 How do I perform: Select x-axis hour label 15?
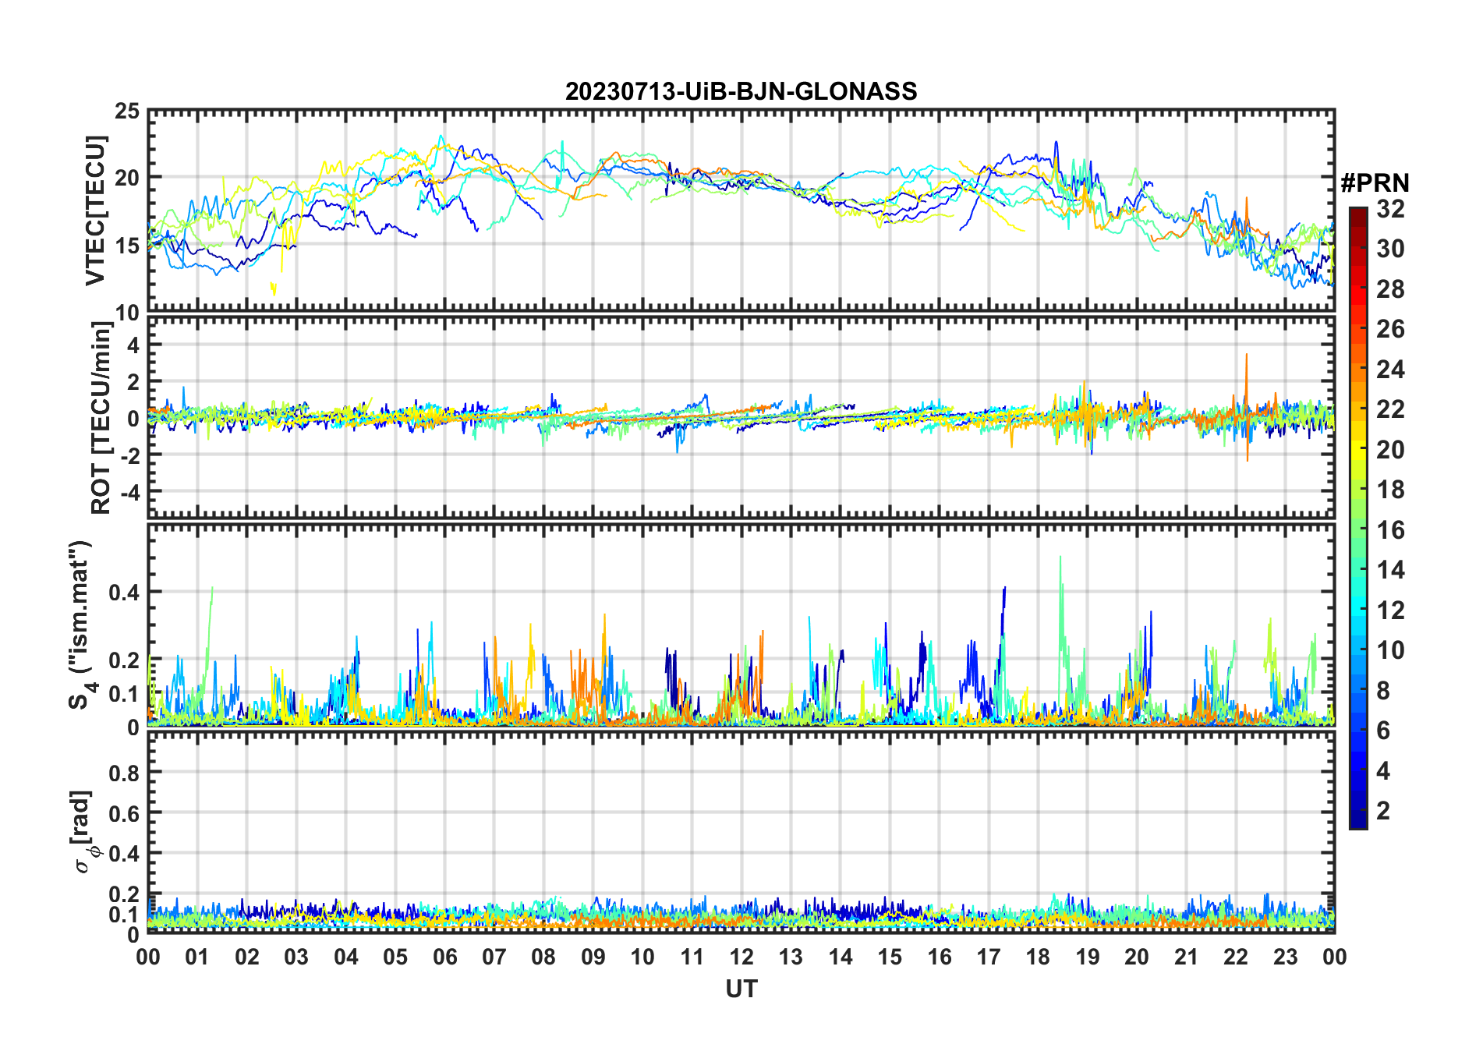click(x=890, y=957)
